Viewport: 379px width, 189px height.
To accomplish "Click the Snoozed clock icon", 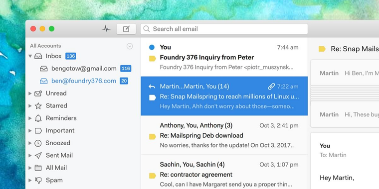I will (38, 143).
